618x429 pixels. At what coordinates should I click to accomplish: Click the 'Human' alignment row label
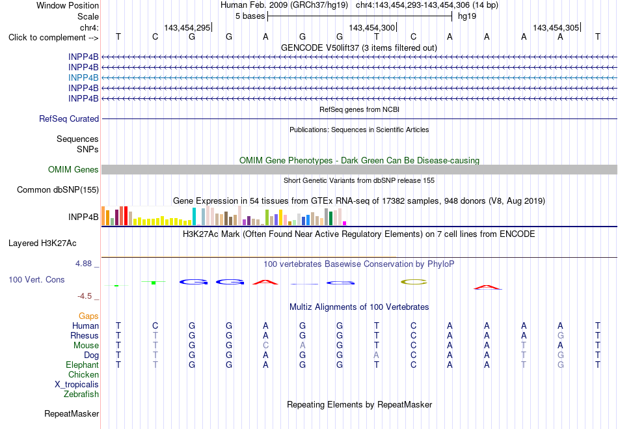point(85,325)
